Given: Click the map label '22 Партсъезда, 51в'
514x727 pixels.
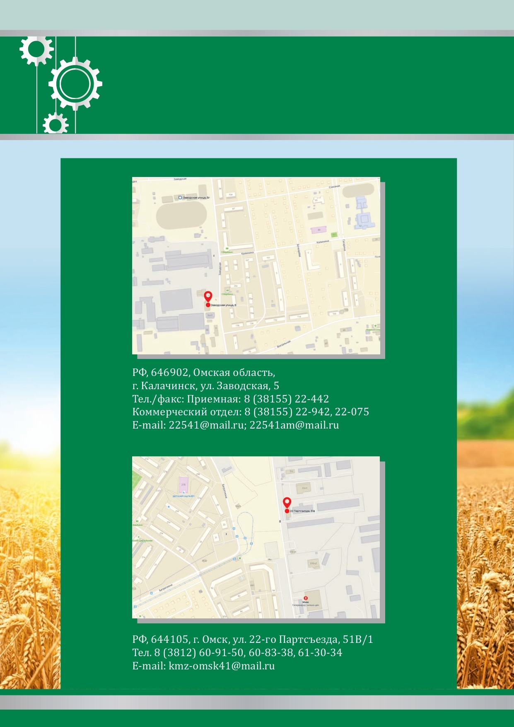Looking at the screenshot, I should (302, 511).
